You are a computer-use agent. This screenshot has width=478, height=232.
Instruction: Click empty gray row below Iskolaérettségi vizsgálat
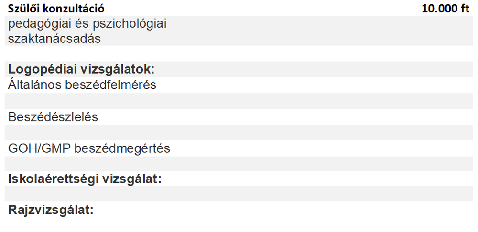click(x=239, y=194)
